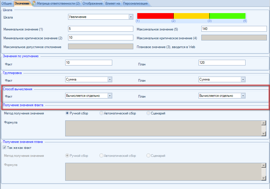The height and width of the screenshot is (189, 270).
Task: Open the Персонализация tab
Action: [135, 3]
